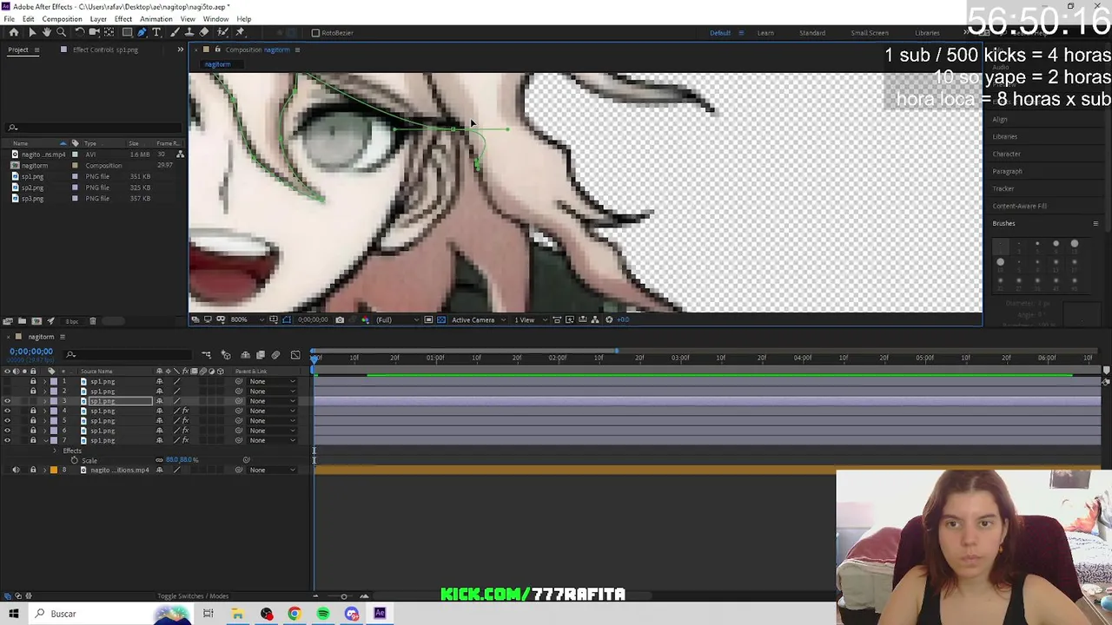
Task: Select the Hand tool
Action: pyautogui.click(x=47, y=32)
